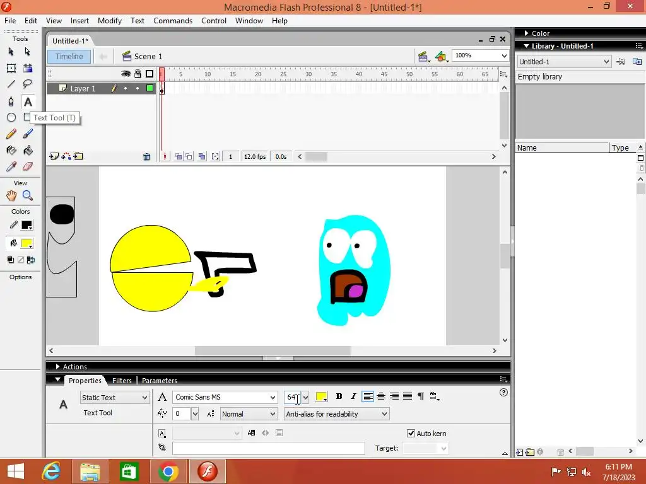Screen dimensions: 646x484
Task: Select the Free Transform tool
Action: point(11,68)
